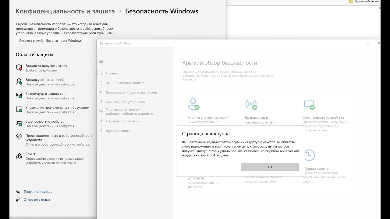Open 'Безопасность устройства' in the Settings list
Viewport: 390px width, 219px height.
45,121
